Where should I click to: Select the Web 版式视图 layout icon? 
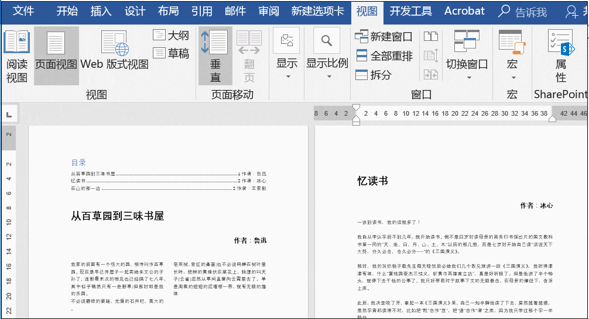click(x=115, y=43)
